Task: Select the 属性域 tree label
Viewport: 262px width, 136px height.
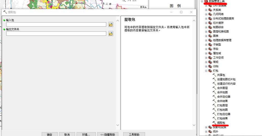Action: 217,53
